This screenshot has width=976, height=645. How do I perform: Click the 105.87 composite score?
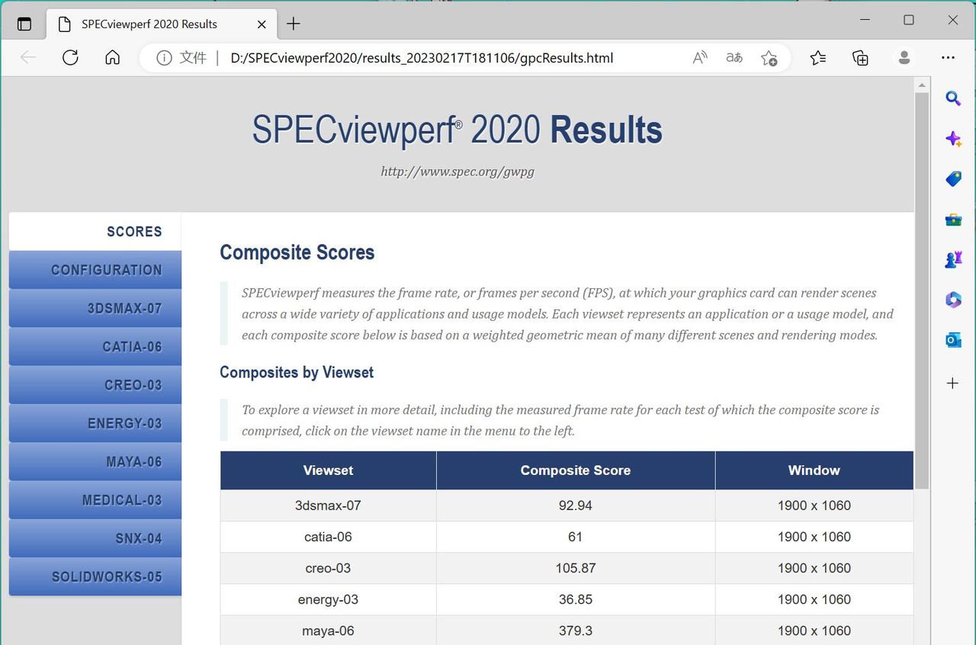(x=576, y=568)
